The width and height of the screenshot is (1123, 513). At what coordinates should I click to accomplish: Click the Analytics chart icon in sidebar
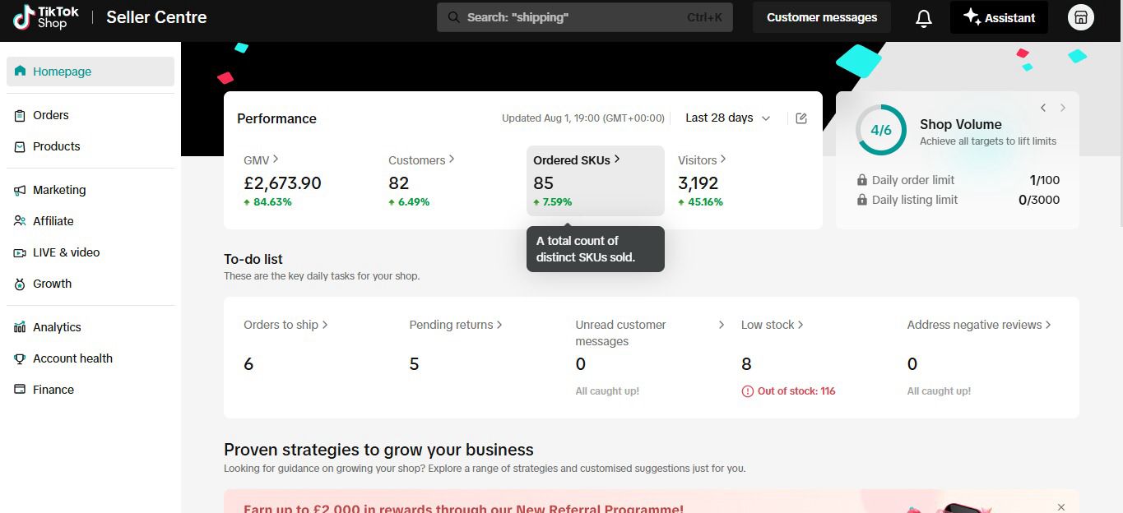20,327
